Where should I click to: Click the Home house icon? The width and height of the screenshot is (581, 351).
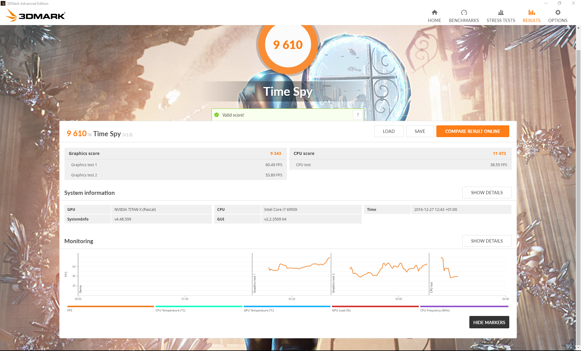(x=434, y=12)
